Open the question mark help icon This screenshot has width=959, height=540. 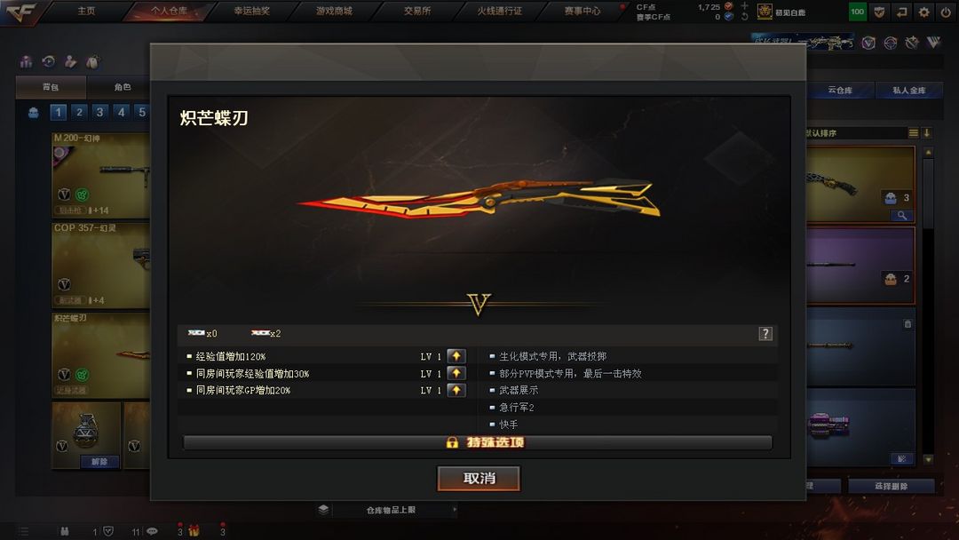pos(765,333)
